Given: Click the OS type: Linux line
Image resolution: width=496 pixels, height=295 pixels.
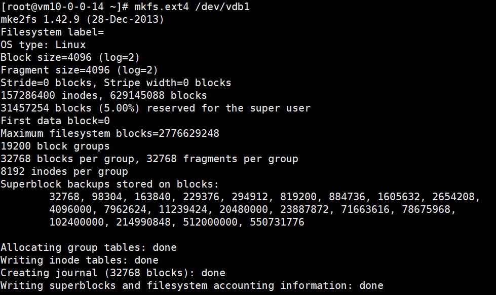Looking at the screenshot, I should click(43, 45).
